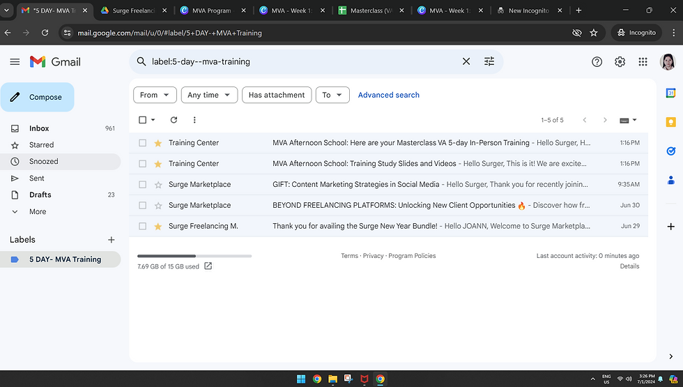Open the account activity Details link
This screenshot has height=387, width=683.
pos(629,266)
